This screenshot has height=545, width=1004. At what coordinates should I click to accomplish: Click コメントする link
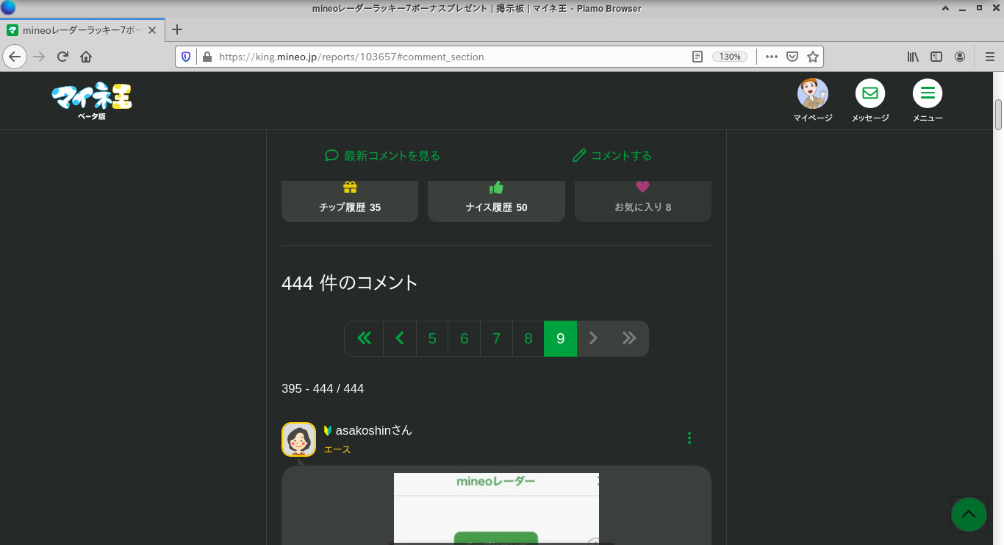pos(612,156)
